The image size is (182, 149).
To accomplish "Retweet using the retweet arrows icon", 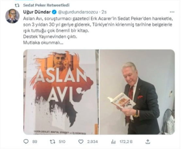I will point(53,142).
